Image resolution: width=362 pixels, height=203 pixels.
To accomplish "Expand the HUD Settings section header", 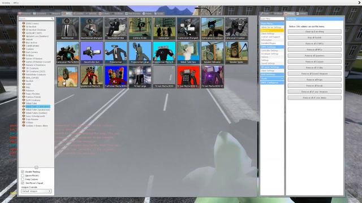I will click(272, 74).
